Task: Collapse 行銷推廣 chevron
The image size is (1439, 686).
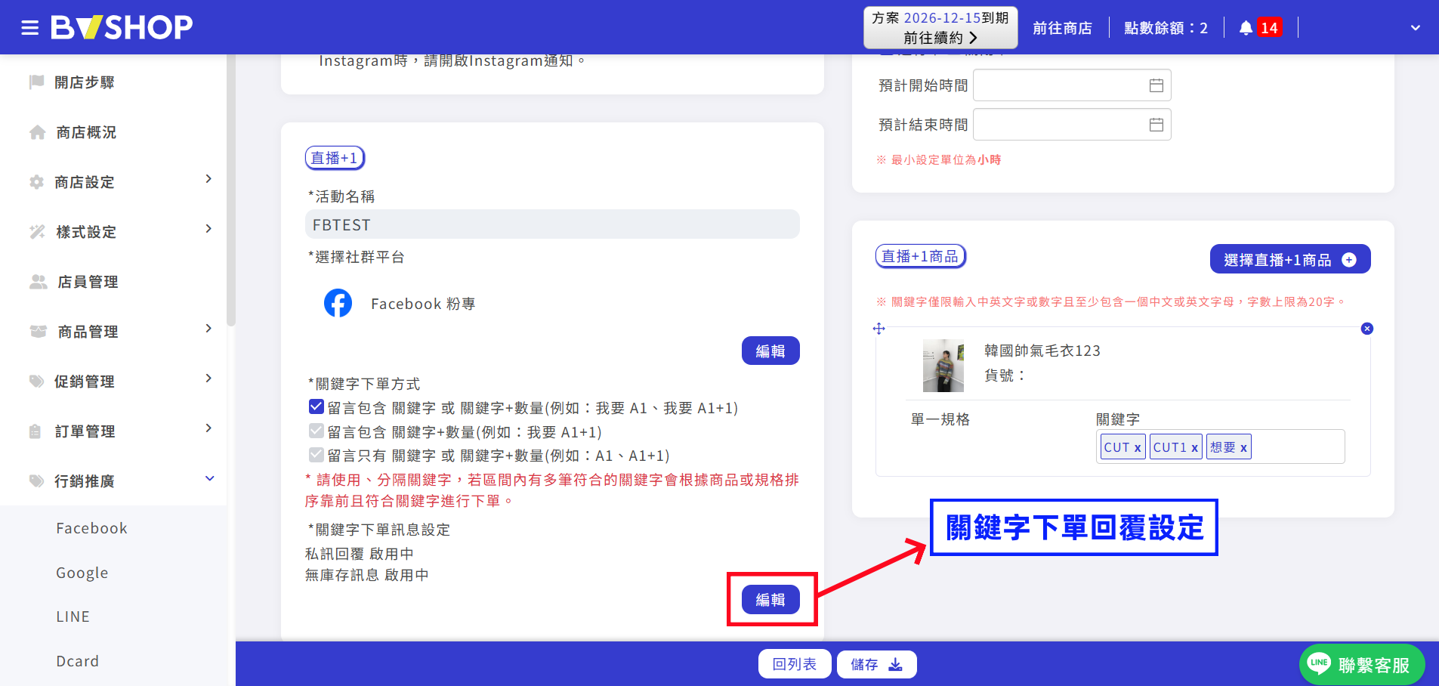Action: click(209, 478)
